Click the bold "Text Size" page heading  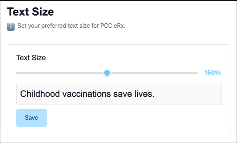31,12
